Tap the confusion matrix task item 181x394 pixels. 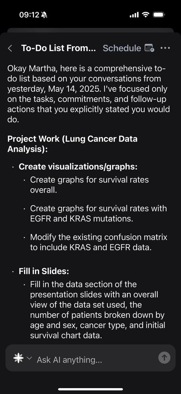click(x=99, y=242)
